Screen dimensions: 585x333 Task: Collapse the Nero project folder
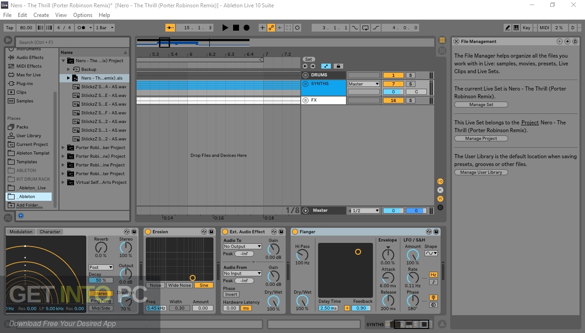[x=64, y=60]
